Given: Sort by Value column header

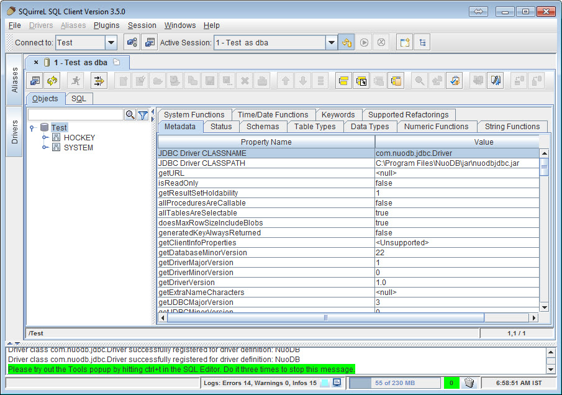Looking at the screenshot, I should [x=457, y=142].
